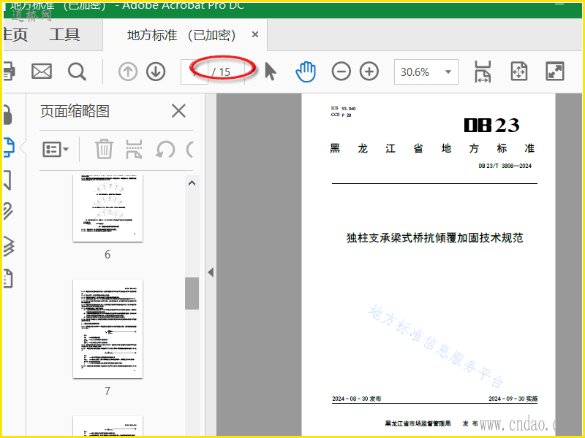Open security lock panel in sidebar
This screenshot has width=585, height=438.
(8, 115)
